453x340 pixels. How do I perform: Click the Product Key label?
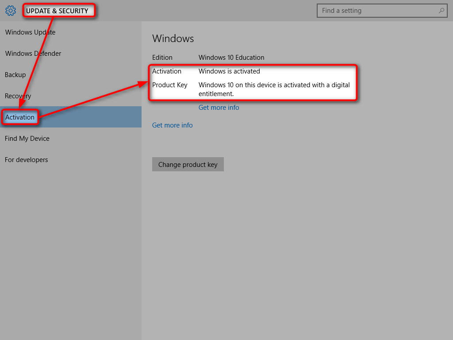[169, 85]
